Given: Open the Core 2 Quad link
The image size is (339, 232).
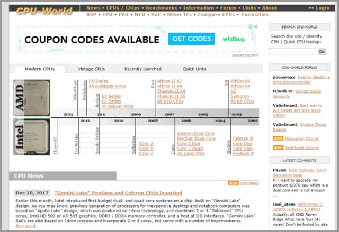Looking at the screenshot, I should pyautogui.click(x=190, y=149).
